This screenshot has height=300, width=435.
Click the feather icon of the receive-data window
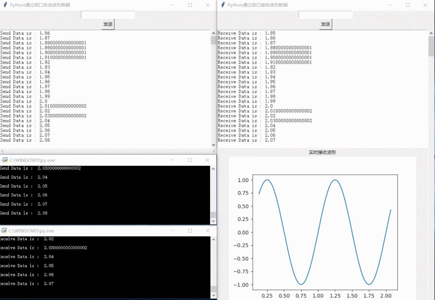(223, 5)
